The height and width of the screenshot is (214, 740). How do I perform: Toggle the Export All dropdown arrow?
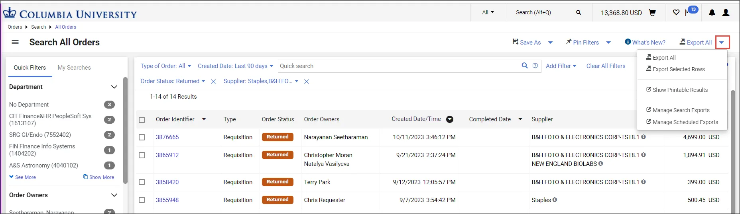[x=722, y=43]
